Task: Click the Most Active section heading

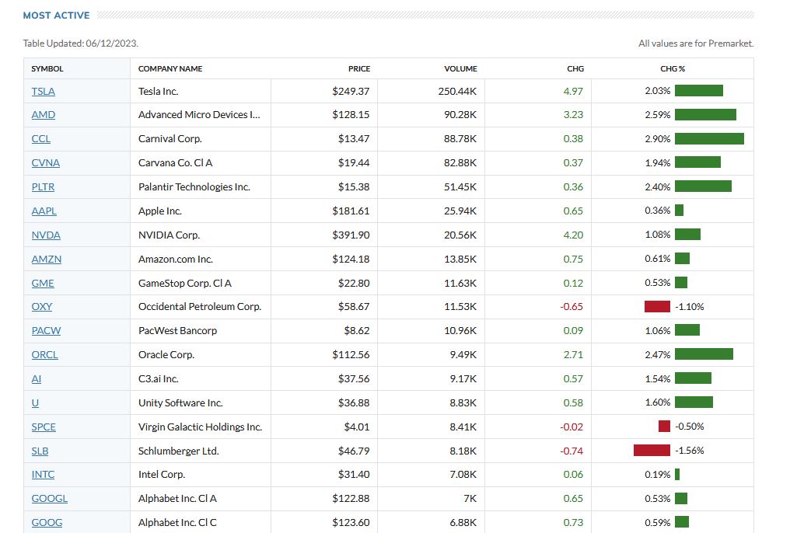Action: (56, 16)
